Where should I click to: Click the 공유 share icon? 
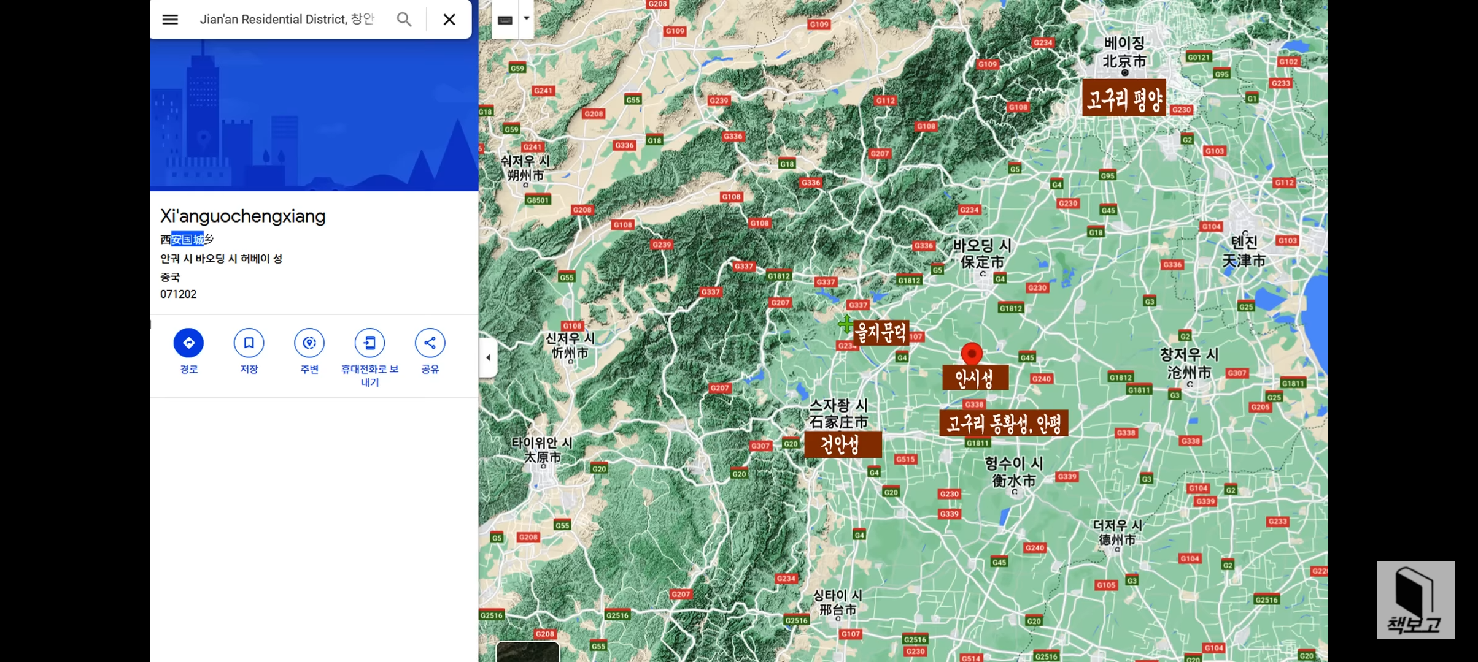point(430,343)
